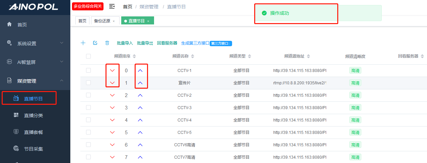Click red down arrow for CCTV-5 row
Screen dimensions: 427x163
click(x=113, y=133)
